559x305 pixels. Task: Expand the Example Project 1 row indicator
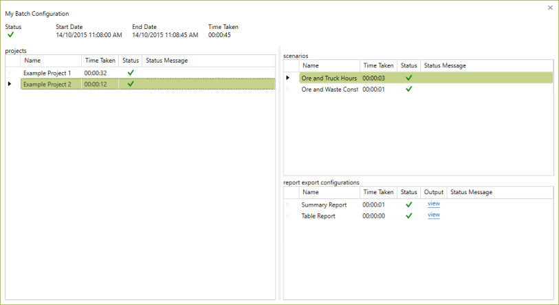[x=10, y=73]
